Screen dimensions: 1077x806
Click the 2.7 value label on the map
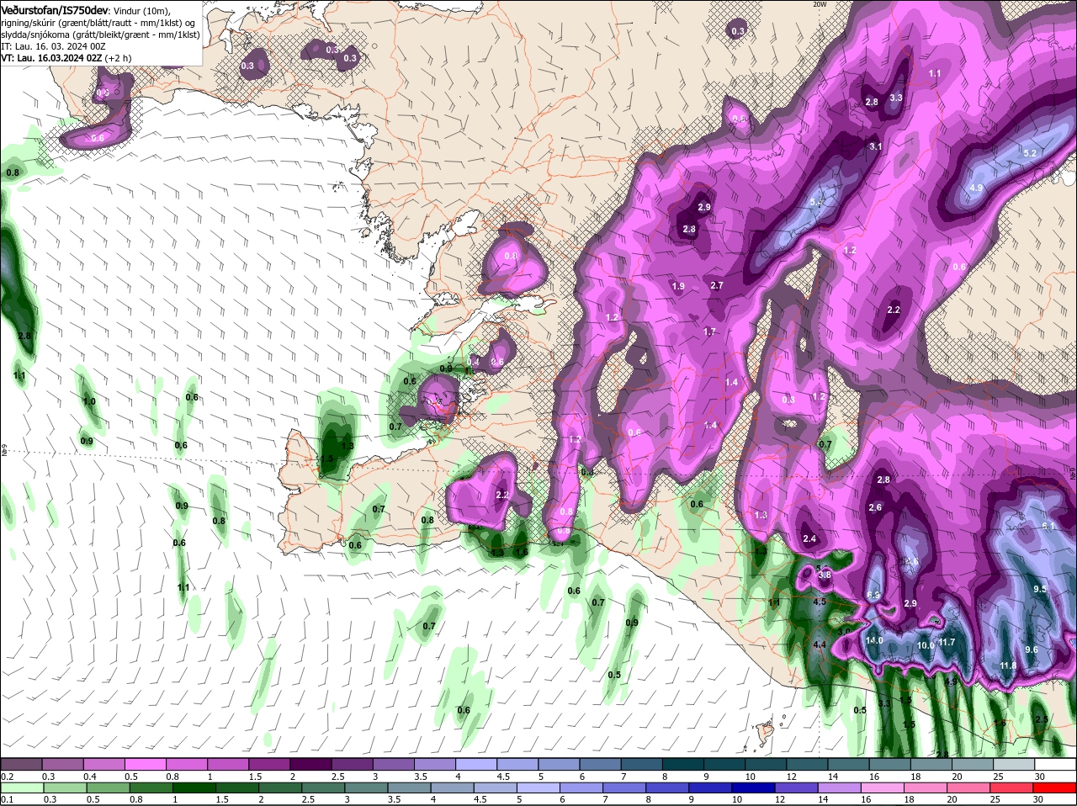[717, 285]
